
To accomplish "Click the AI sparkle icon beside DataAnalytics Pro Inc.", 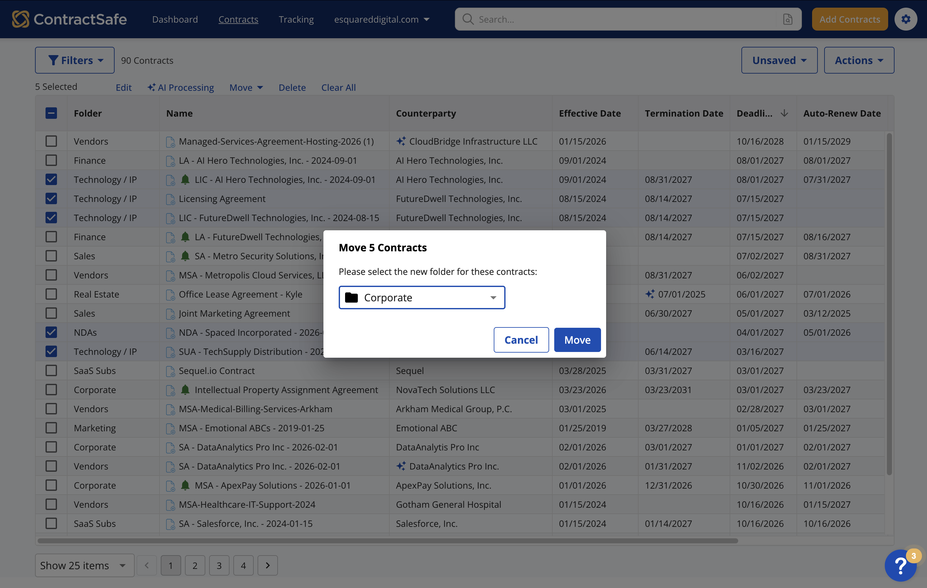I will tap(401, 466).
